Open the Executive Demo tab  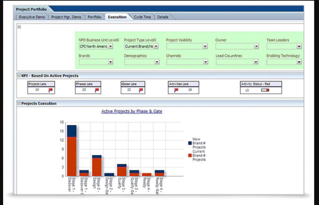[x=32, y=17]
